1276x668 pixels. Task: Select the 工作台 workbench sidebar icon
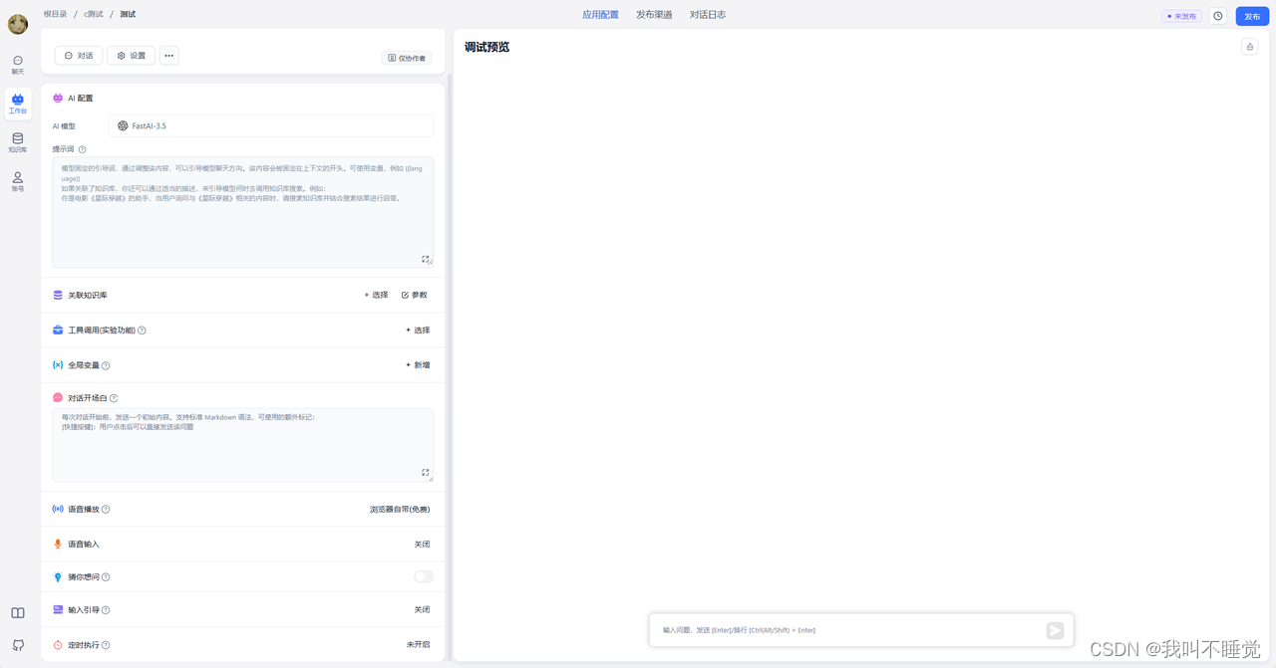18,104
